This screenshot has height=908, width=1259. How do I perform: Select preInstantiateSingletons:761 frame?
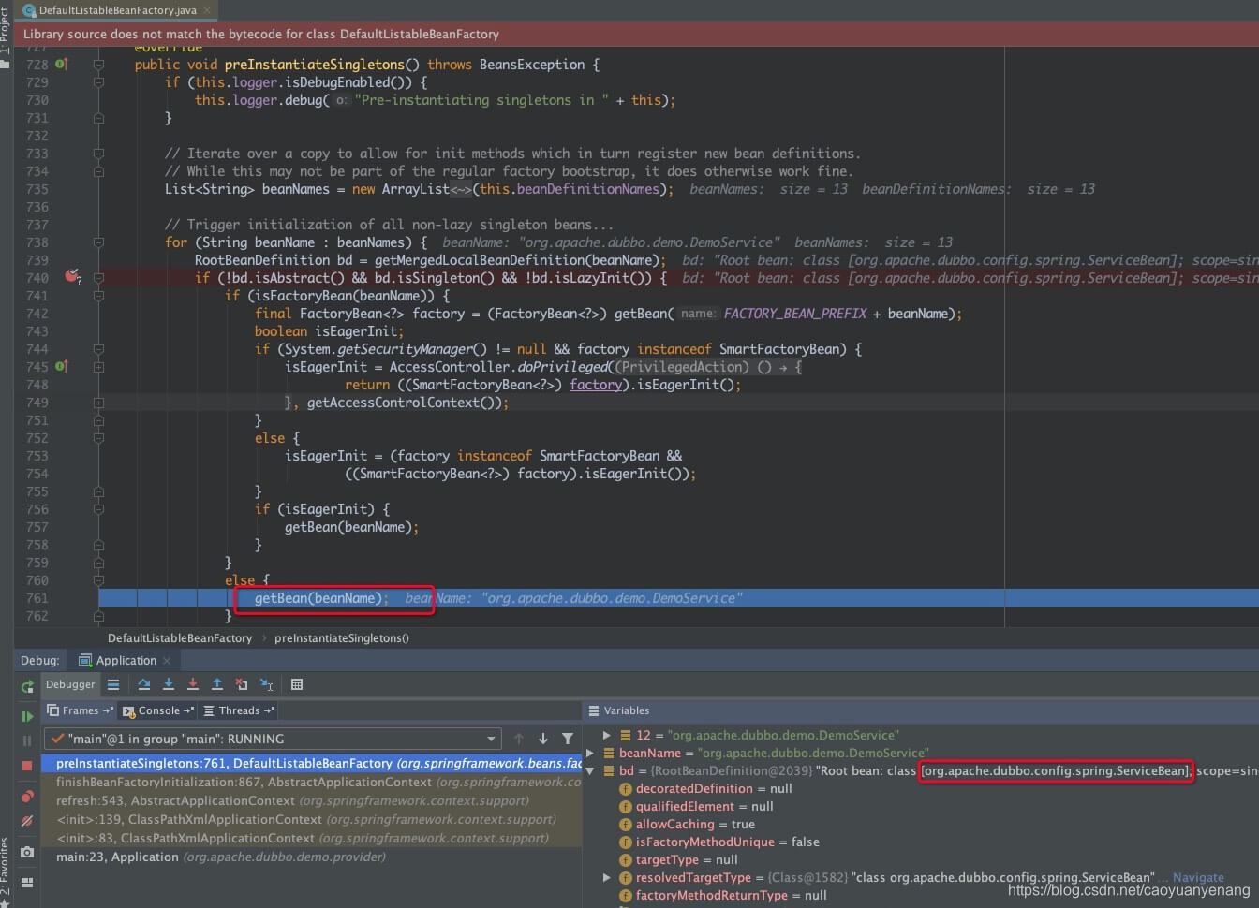(x=313, y=763)
